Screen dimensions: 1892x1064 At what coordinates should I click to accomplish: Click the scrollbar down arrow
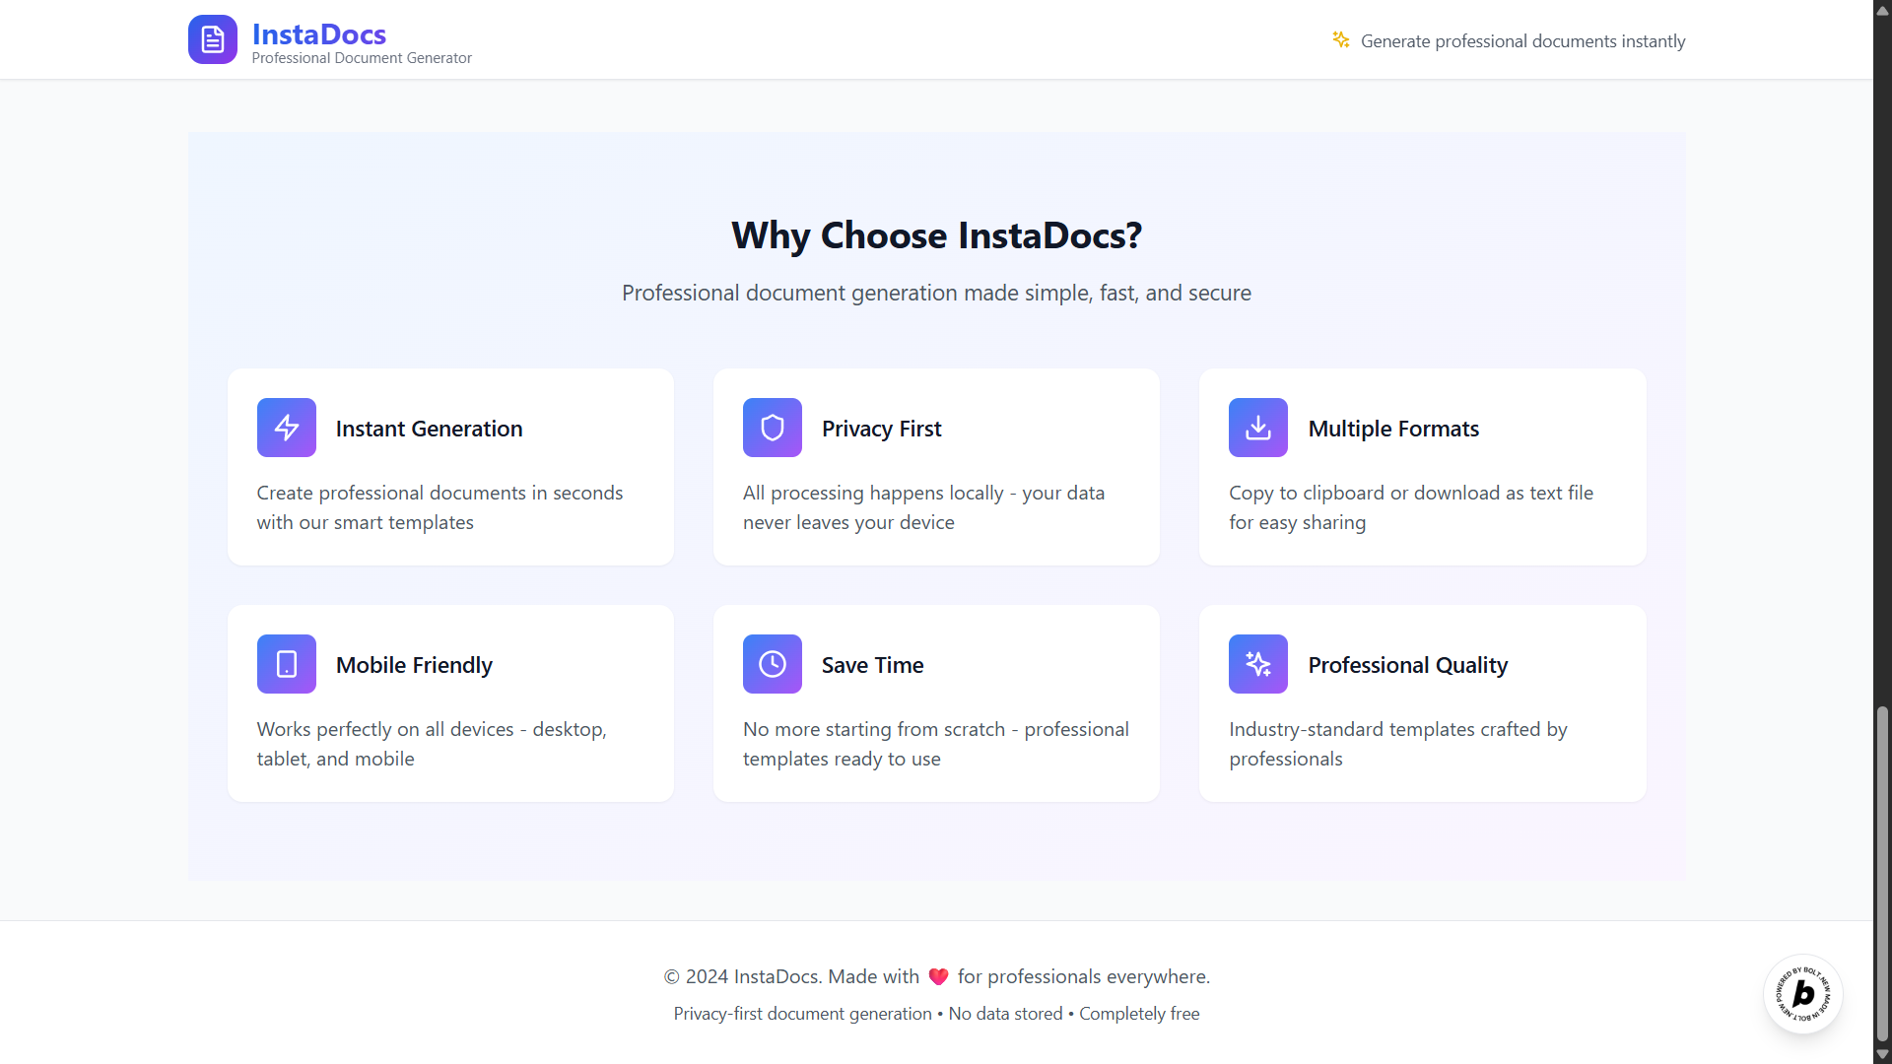point(1882,1054)
